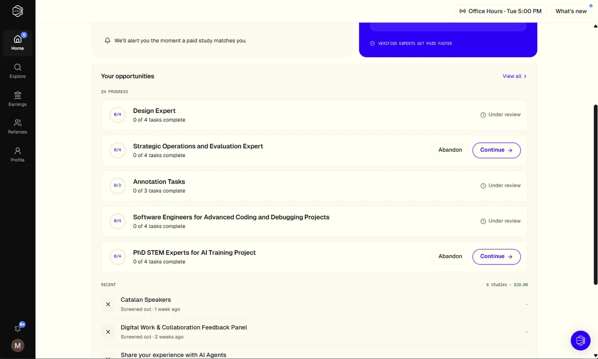Click the PhD STEM Experts 0/4 progress ring

click(118, 256)
